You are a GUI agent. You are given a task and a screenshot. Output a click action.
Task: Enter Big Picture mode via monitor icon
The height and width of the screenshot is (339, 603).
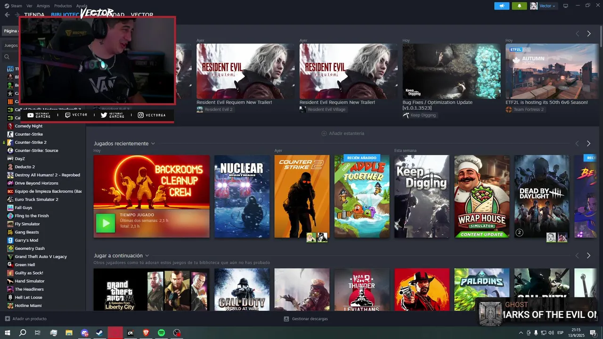(566, 6)
